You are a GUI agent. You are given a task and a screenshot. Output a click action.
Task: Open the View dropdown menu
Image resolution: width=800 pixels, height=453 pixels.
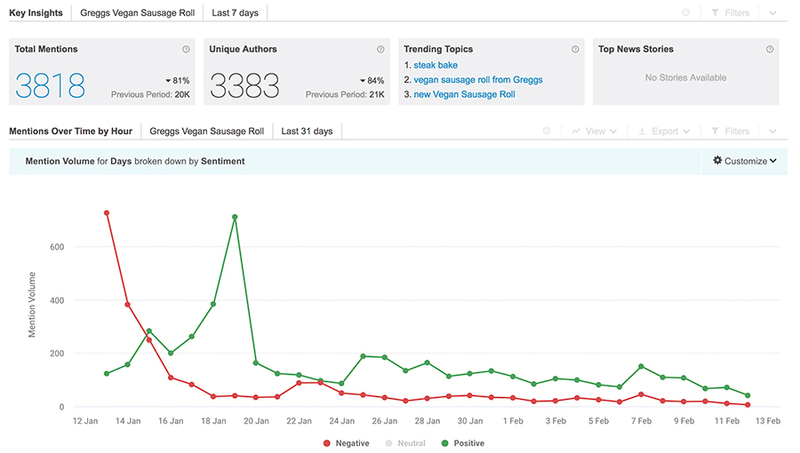(594, 131)
